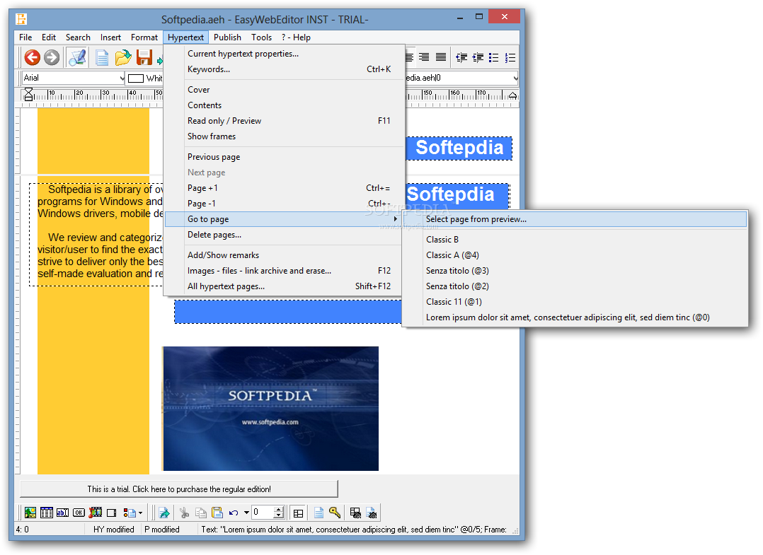Open the '? - Help' menu
The width and height of the screenshot is (763, 555).
(296, 37)
